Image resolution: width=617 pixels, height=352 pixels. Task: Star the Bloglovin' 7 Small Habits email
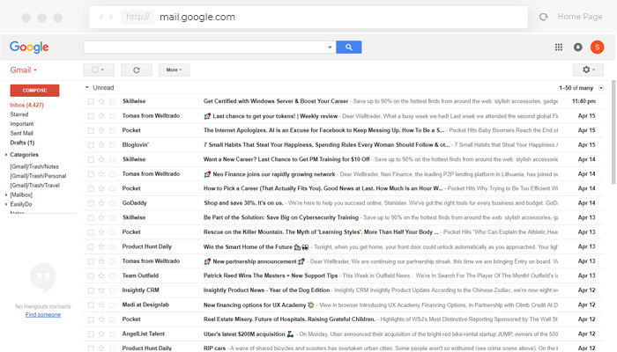point(101,145)
